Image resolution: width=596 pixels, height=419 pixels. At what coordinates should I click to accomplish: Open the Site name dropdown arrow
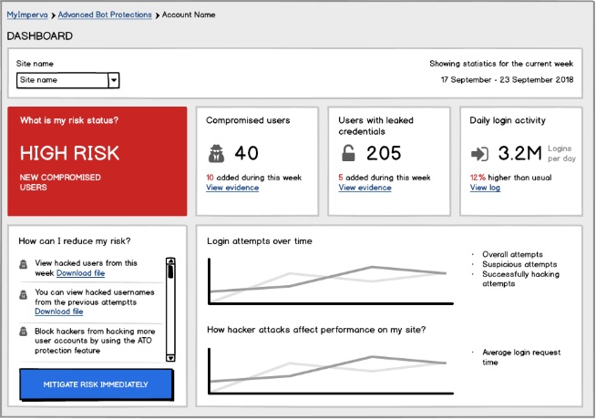point(114,80)
